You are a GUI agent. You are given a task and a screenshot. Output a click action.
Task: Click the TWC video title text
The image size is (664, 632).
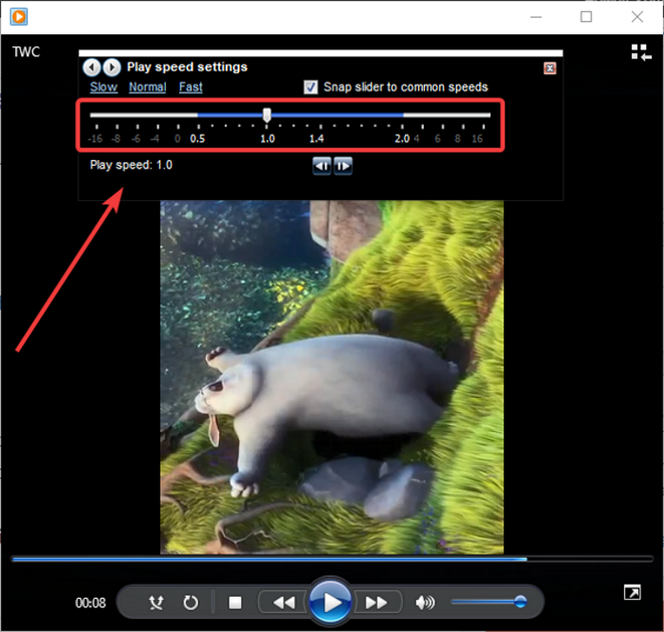(x=26, y=52)
